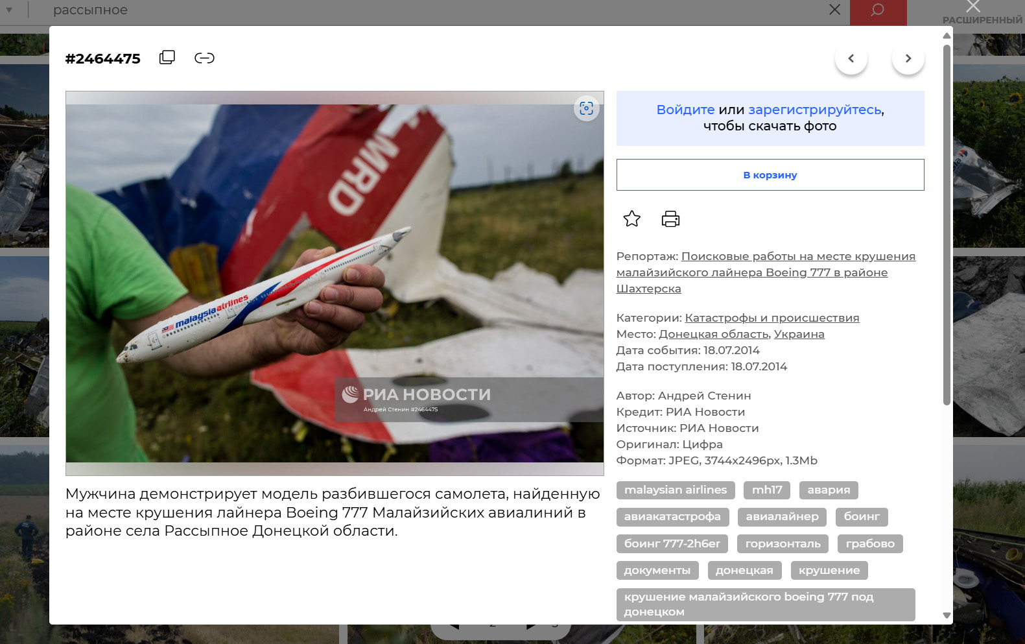Viewport: 1025px width, 644px height.
Task: Run search with red magnifier button
Action: coord(878,12)
